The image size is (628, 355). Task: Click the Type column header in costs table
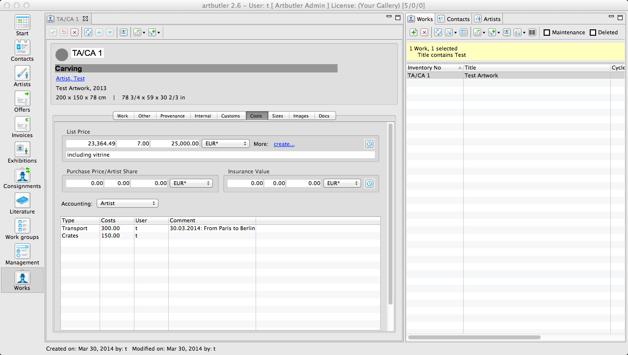click(x=80, y=220)
